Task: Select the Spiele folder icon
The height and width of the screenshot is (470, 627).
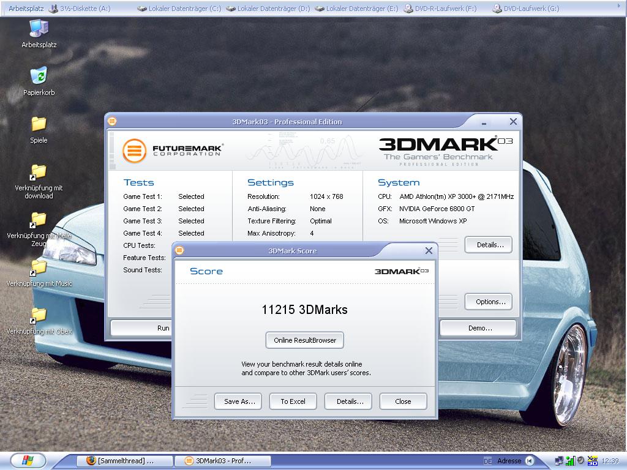Action: tap(39, 130)
